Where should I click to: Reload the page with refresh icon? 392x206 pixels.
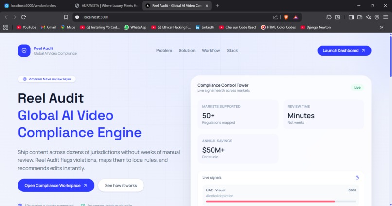click(23, 17)
